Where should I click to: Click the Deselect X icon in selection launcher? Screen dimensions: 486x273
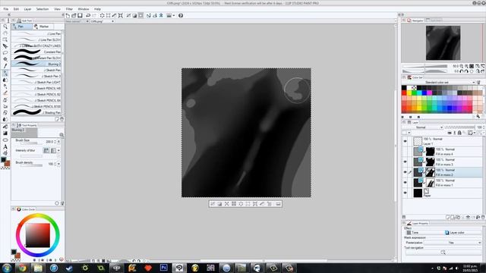[x=226, y=204]
